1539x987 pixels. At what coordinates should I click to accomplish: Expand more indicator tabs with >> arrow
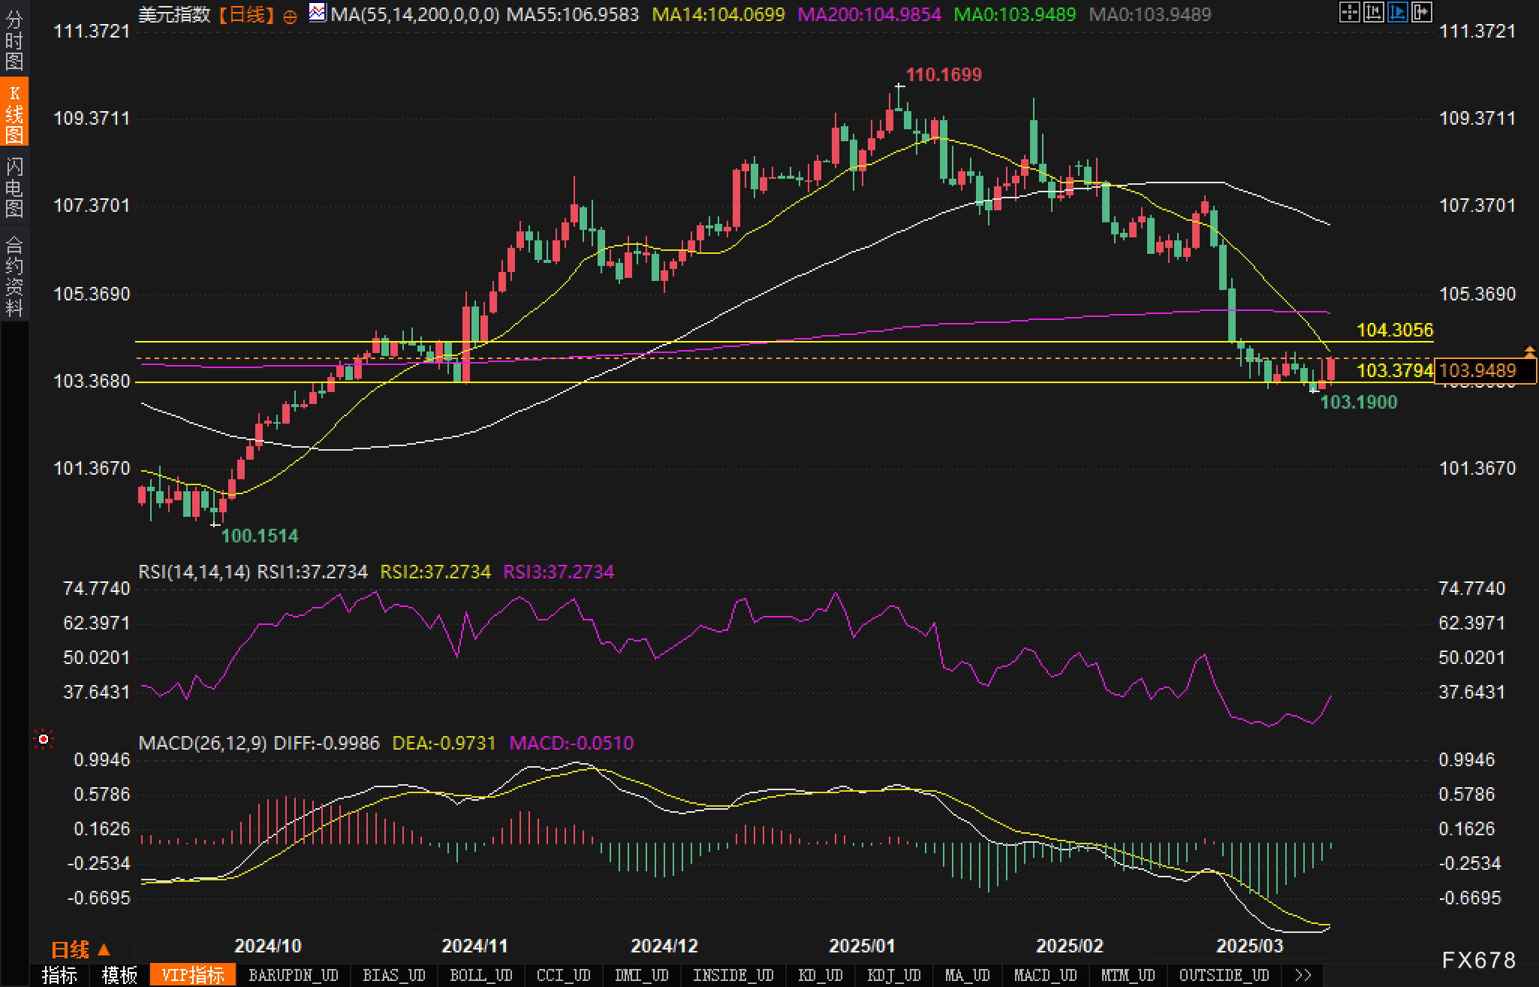(1303, 975)
